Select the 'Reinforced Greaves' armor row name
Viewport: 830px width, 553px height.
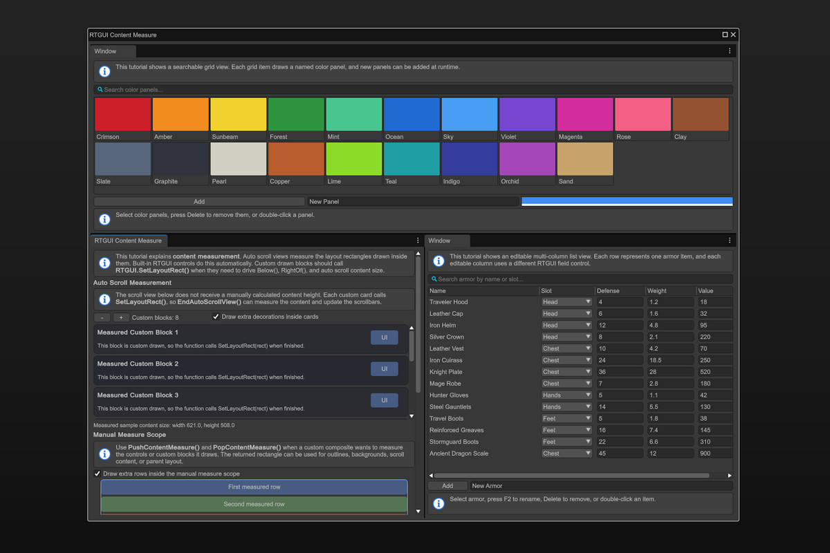pyautogui.click(x=456, y=430)
